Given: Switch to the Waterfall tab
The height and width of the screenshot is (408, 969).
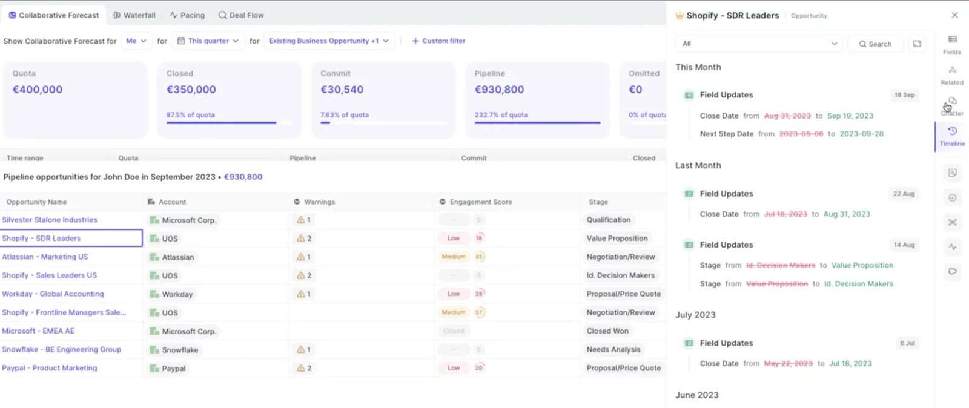Looking at the screenshot, I should (134, 15).
